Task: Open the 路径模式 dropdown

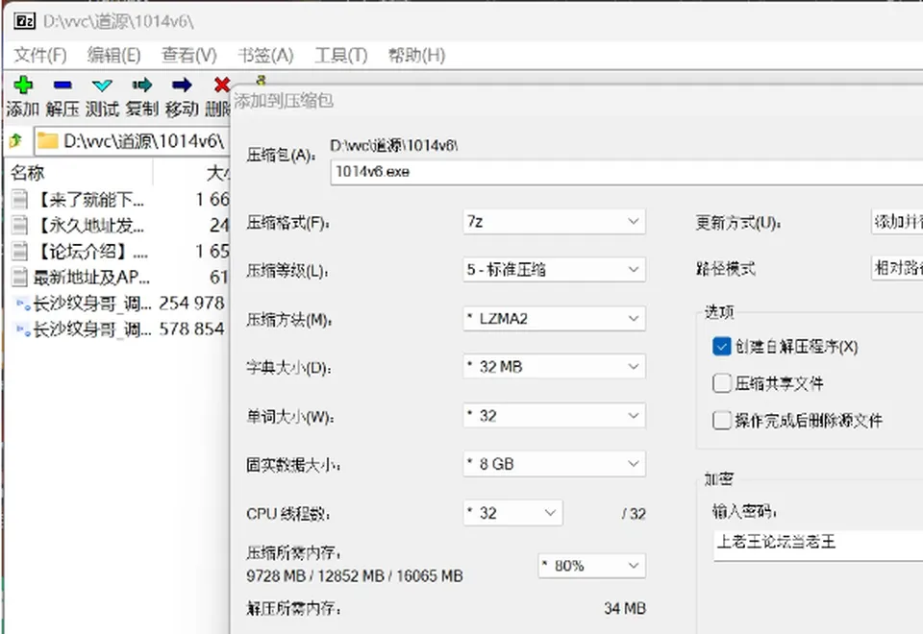Action: click(896, 269)
